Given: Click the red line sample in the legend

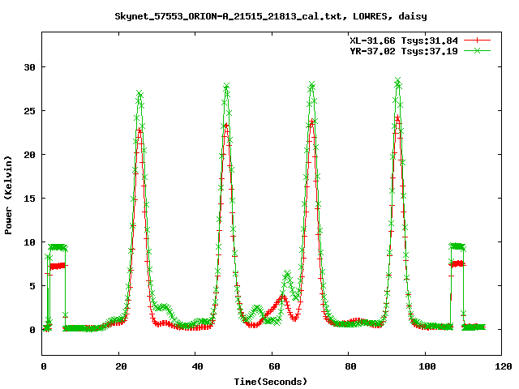Looking at the screenshot, I should point(477,41).
